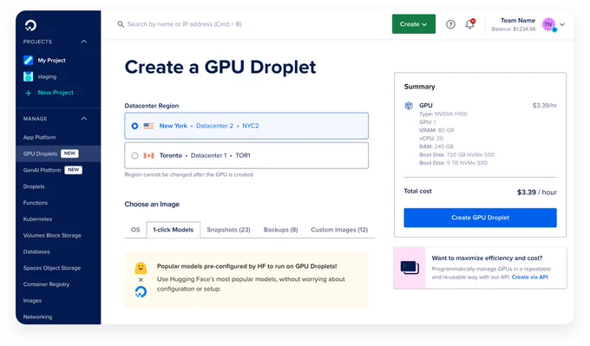
Task: Open Spaces Object Storage in sidebar
Action: click(52, 268)
